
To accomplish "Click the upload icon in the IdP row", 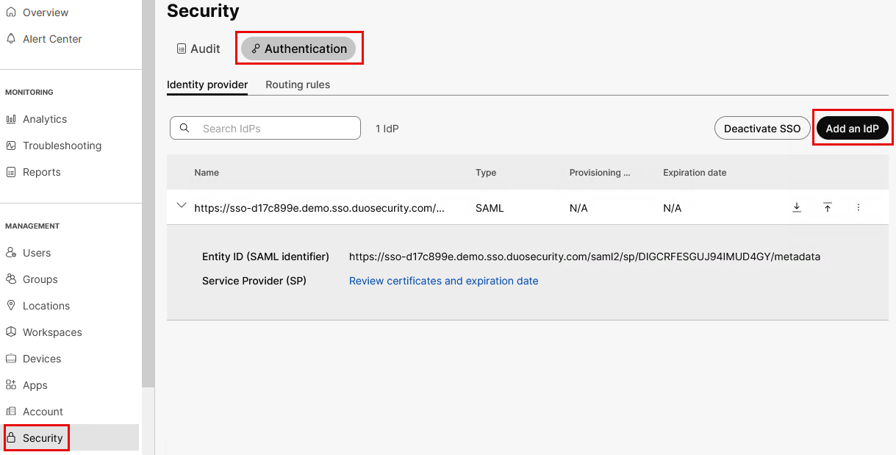I will point(828,208).
